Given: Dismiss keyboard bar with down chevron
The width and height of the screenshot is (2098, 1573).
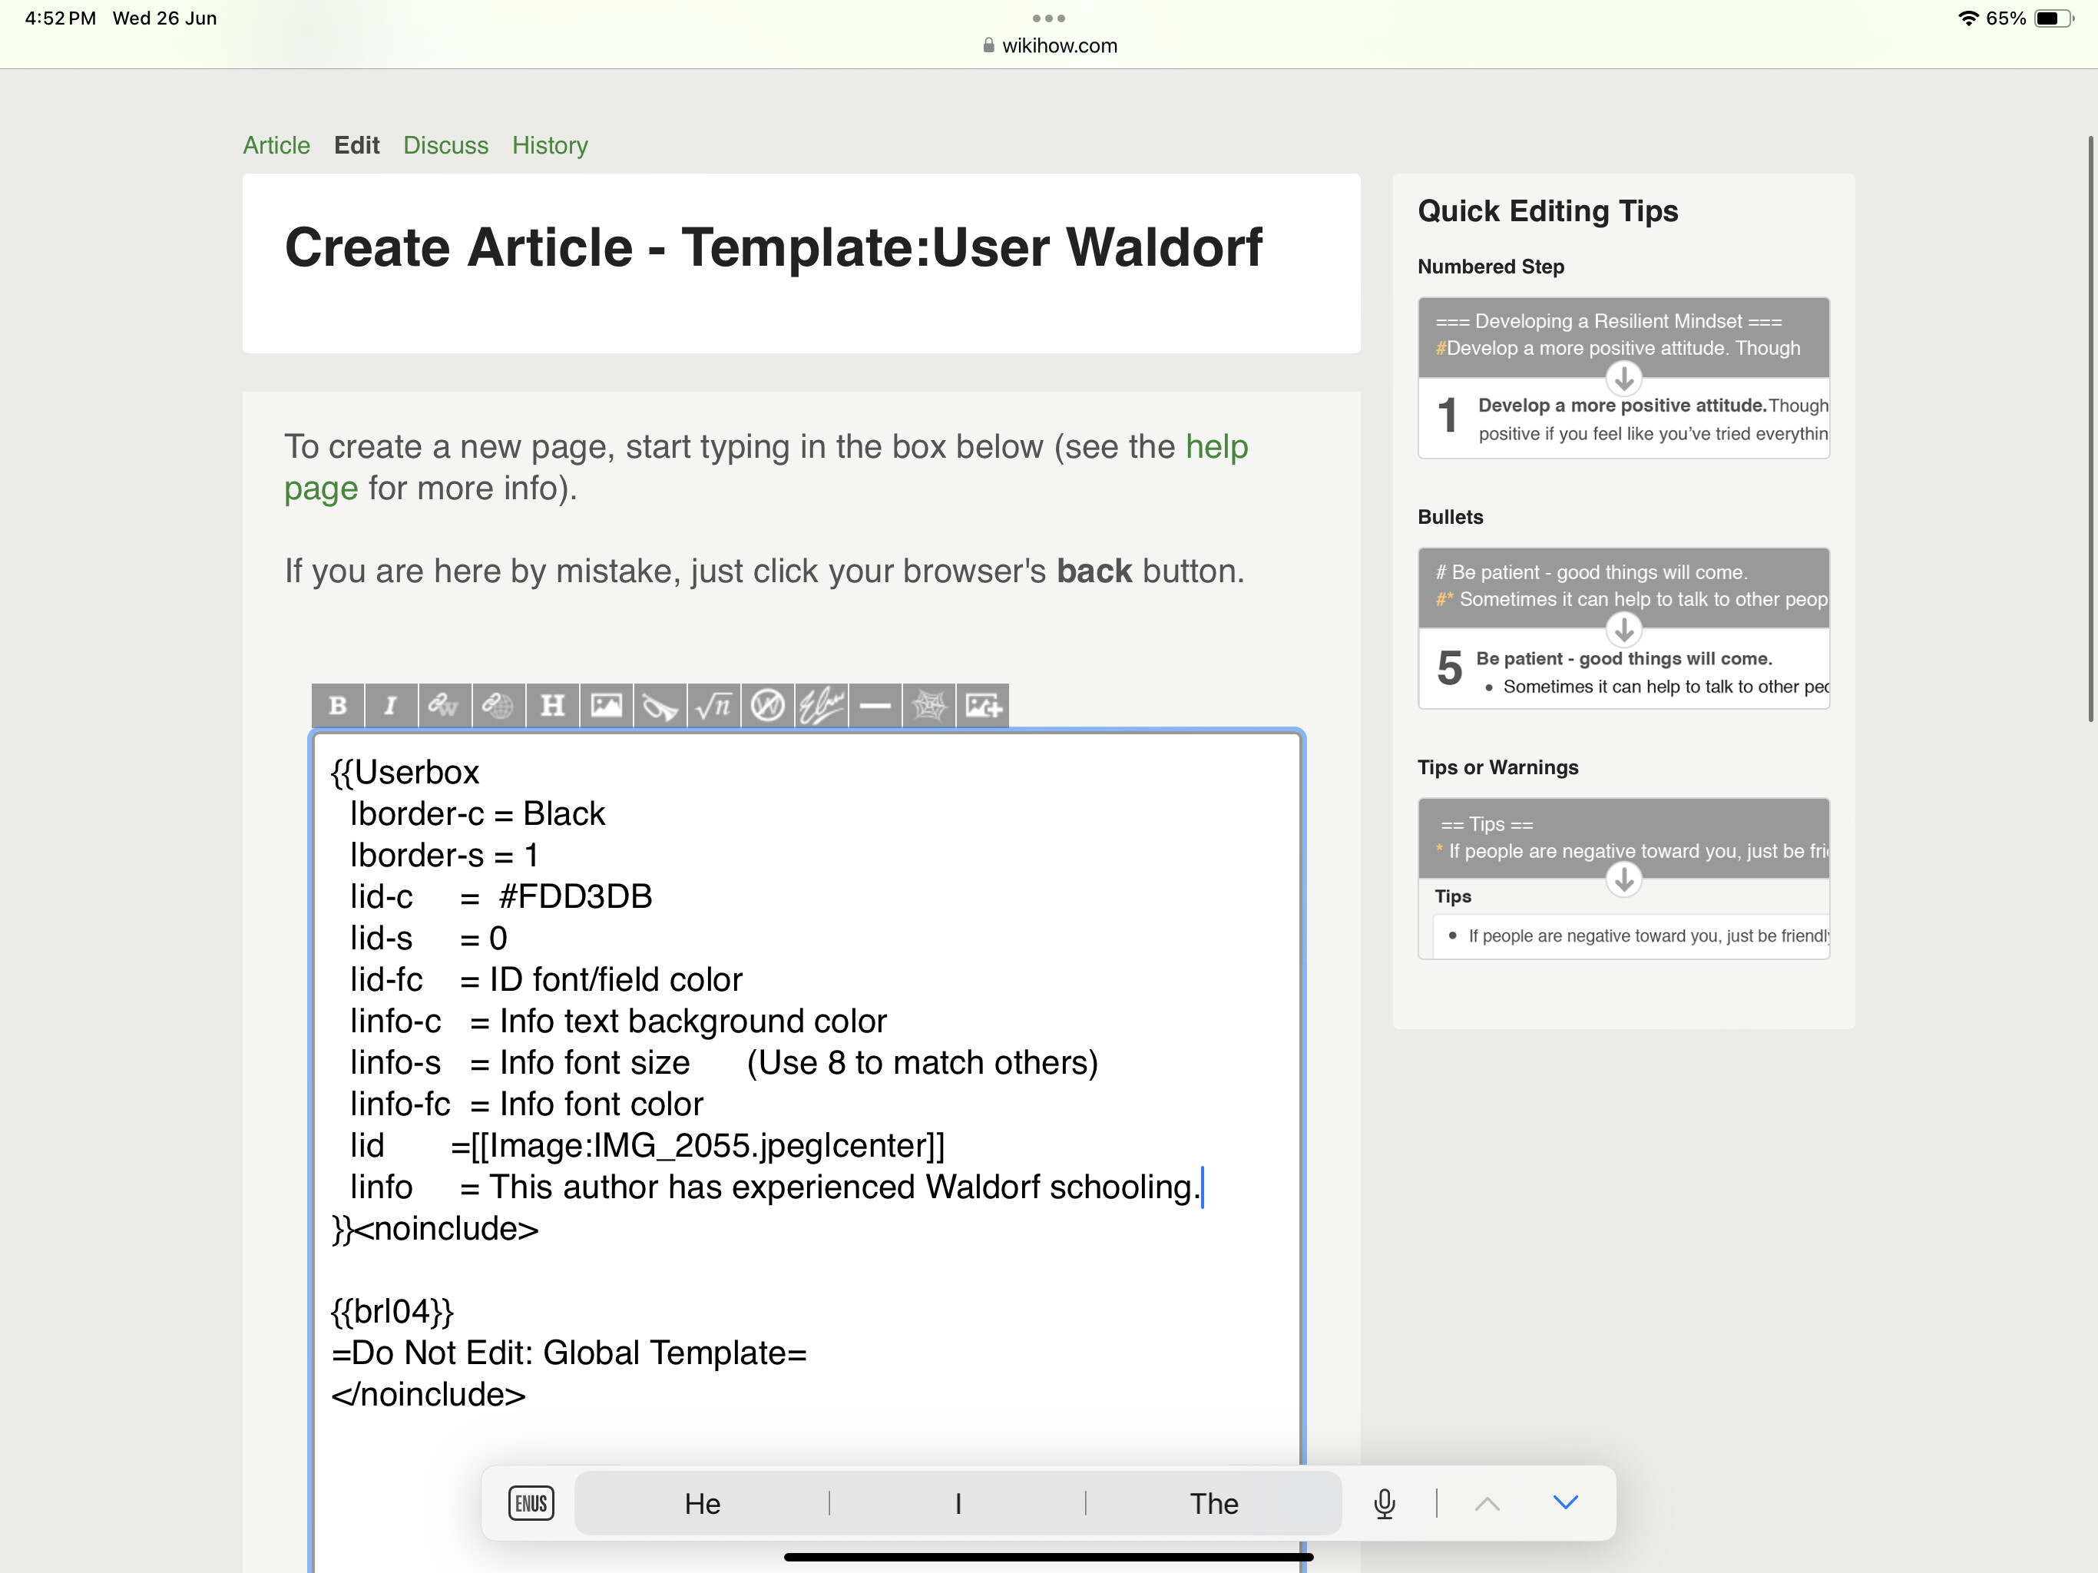Looking at the screenshot, I should pyautogui.click(x=1566, y=1502).
